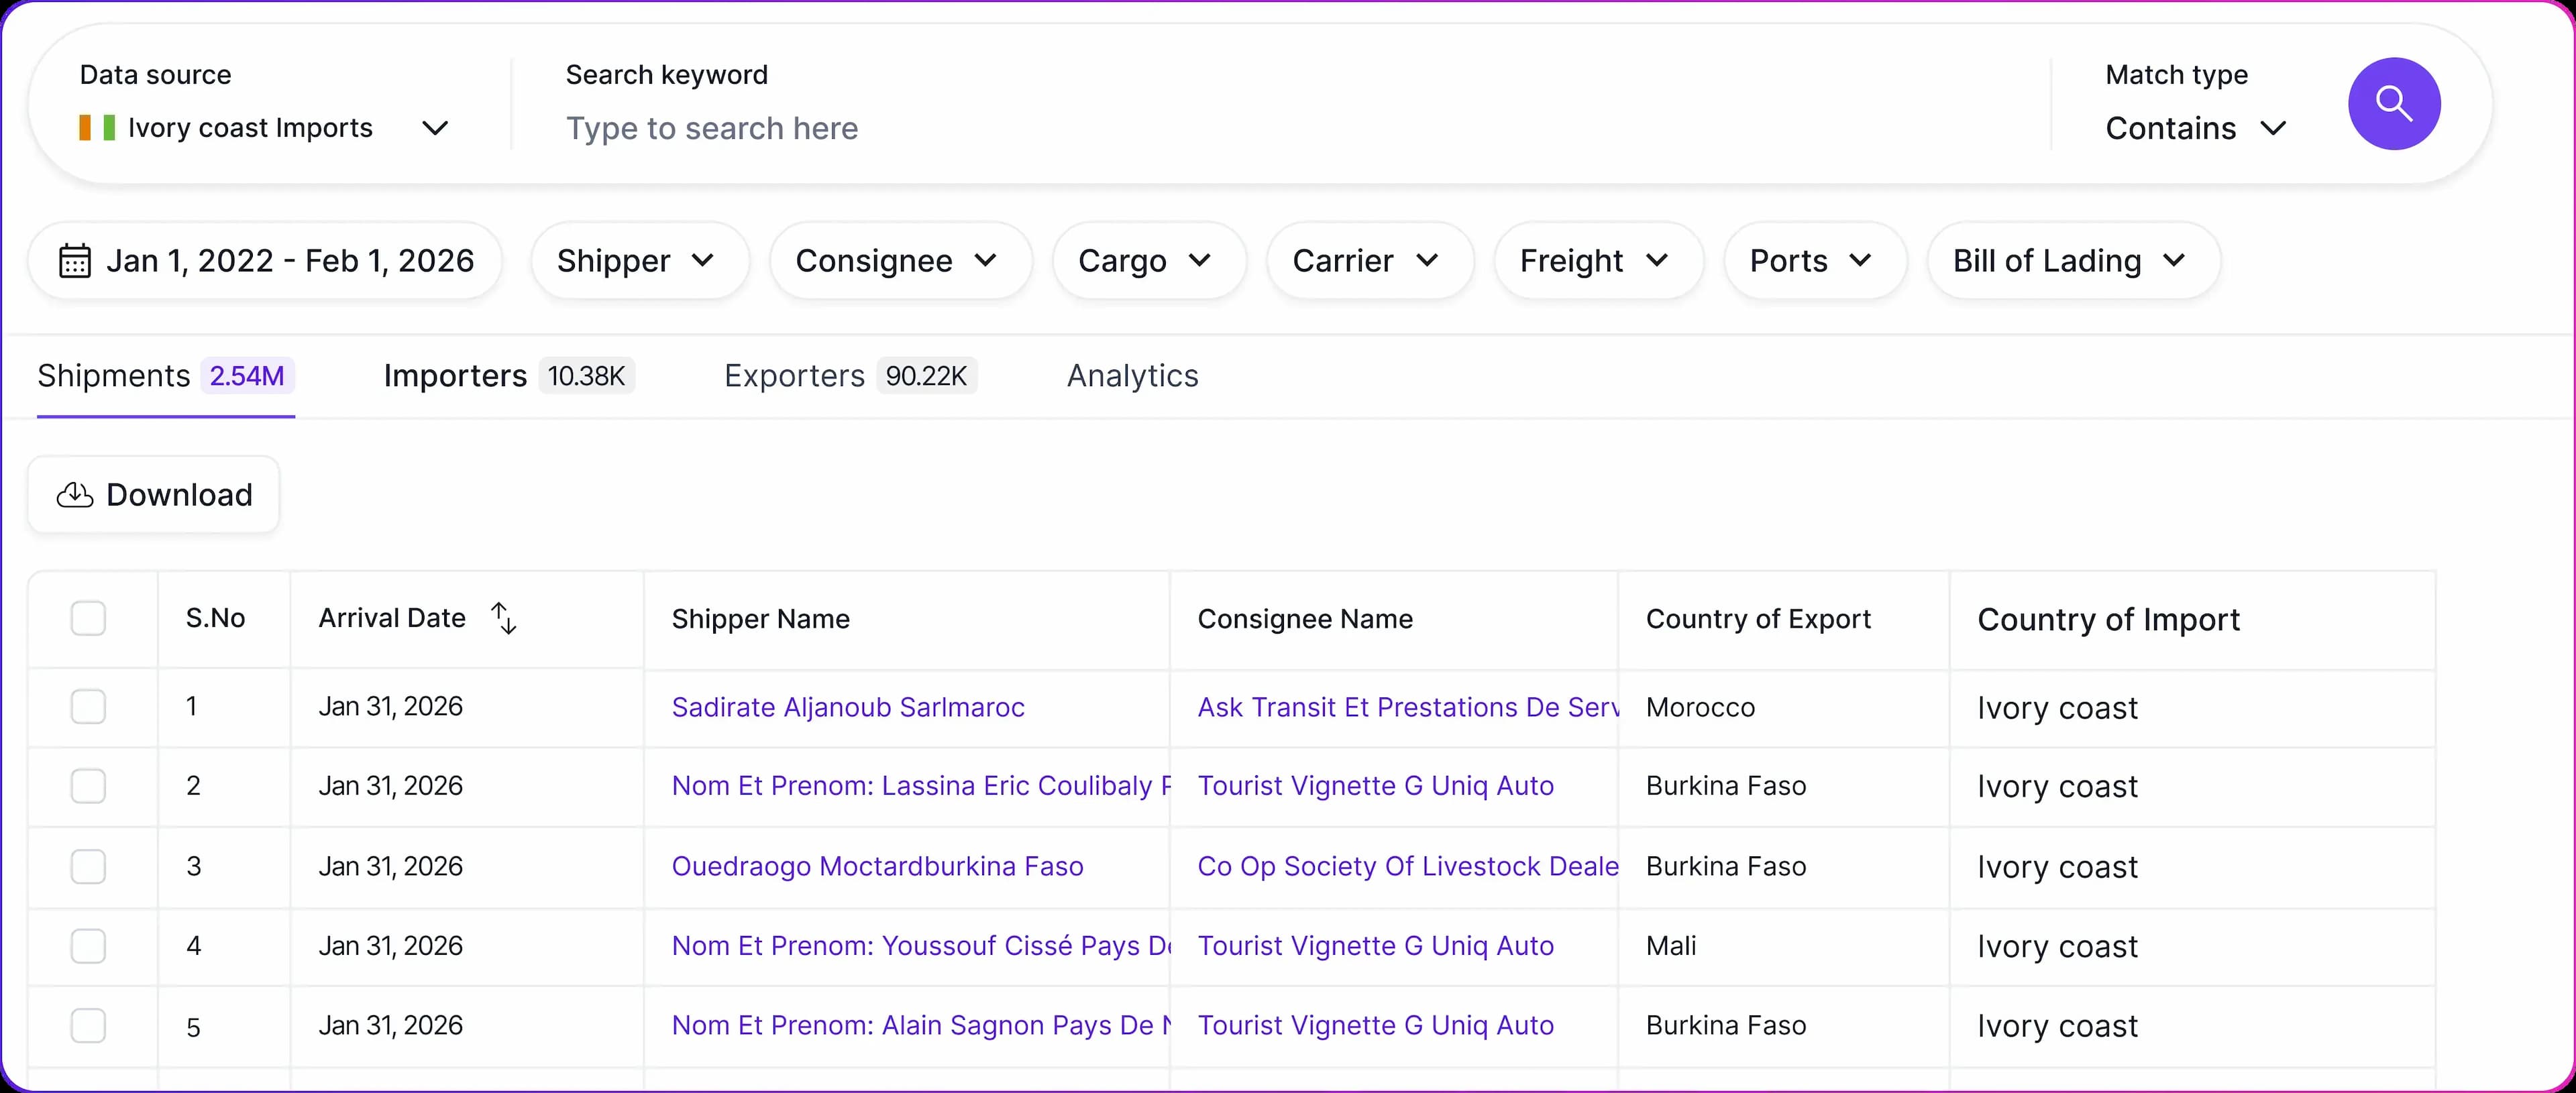
Task: Open shipper Sadirate Aljanoub Sarlmaroc link
Action: [848, 707]
